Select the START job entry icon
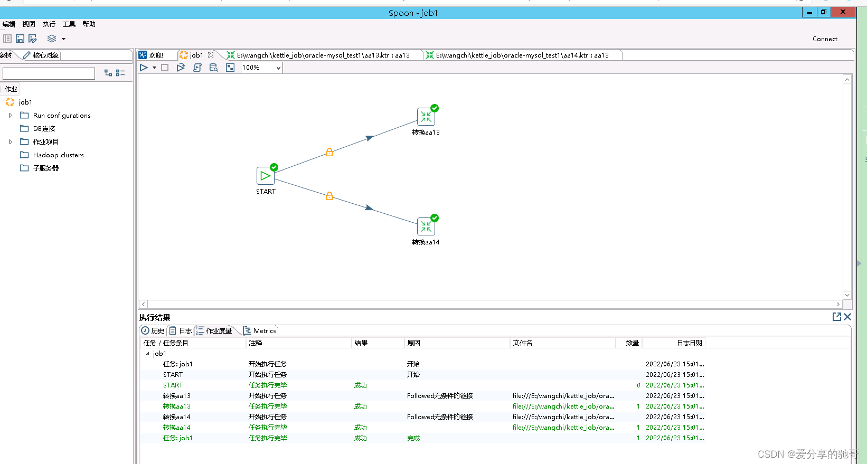Image resolution: width=867 pixels, height=464 pixels. point(266,176)
